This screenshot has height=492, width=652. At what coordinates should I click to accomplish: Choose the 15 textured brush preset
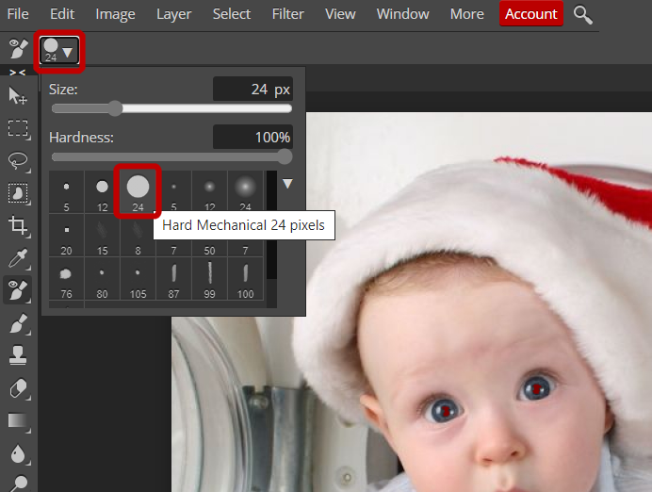(x=103, y=236)
